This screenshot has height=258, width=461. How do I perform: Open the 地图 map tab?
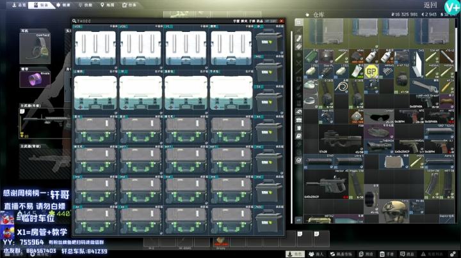[x=108, y=5]
